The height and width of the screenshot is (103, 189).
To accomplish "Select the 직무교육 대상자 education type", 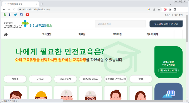I will point(90,79).
